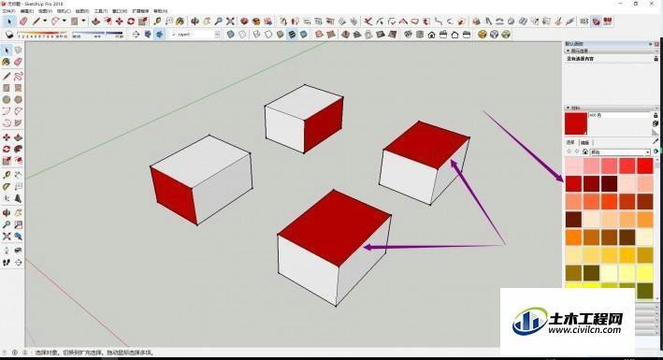663x360 pixels.
Task: Expand the Arc tool dropdown arrow
Action: pos(65,21)
